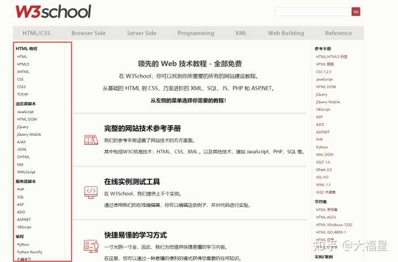Open VBScript reference in right sidebar
This screenshot has width=398, height=262.
[x=323, y=109]
